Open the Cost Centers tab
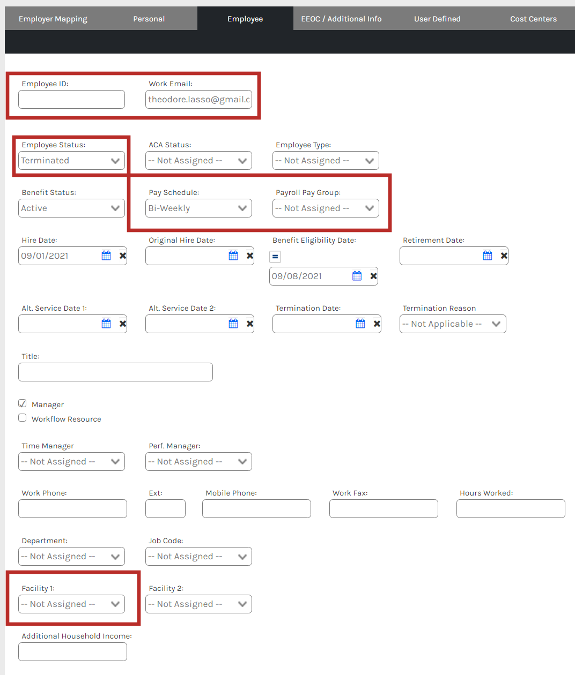Viewport: 575px width, 675px height. tap(533, 19)
